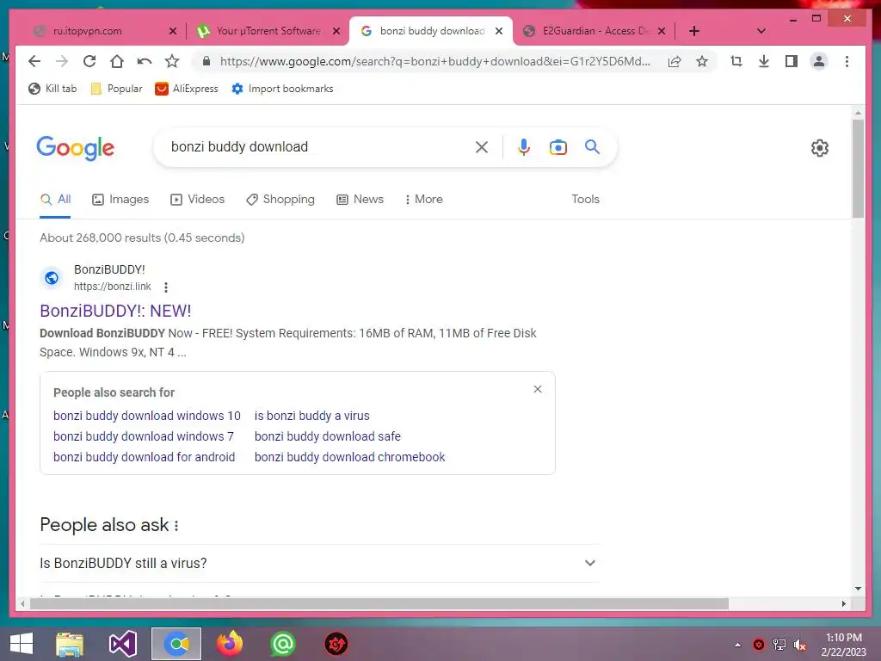Click into the Google search input field

319,147
